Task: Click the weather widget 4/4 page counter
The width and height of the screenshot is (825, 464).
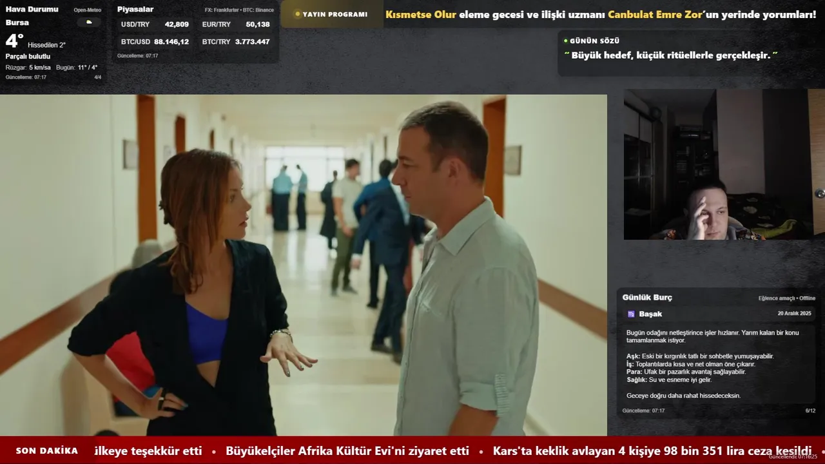Action: click(x=98, y=77)
